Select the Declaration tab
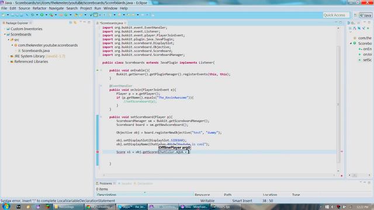The image size is (374, 210). [x=143, y=183]
